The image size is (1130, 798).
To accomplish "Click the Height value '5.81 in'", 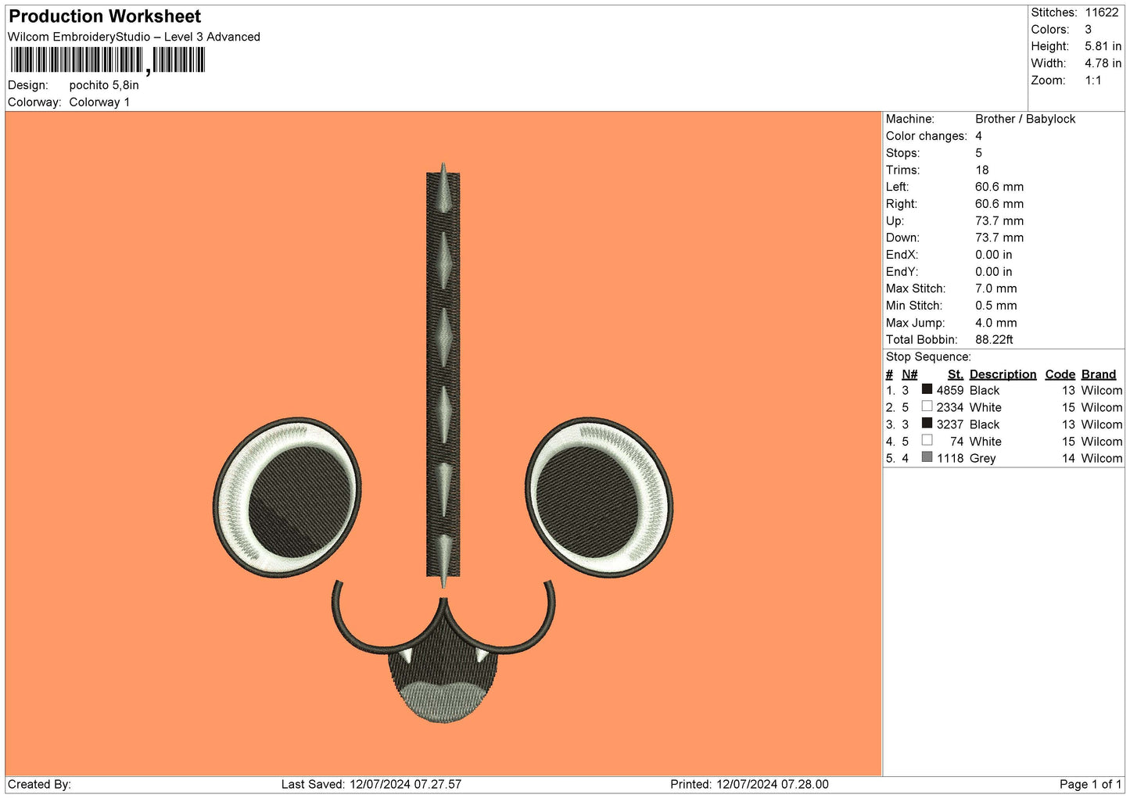I will pos(1103,46).
